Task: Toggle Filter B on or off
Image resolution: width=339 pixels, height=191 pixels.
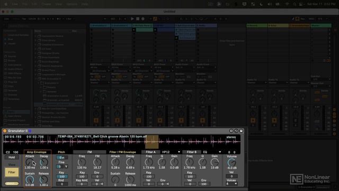Action: pyautogui.click(x=192, y=152)
